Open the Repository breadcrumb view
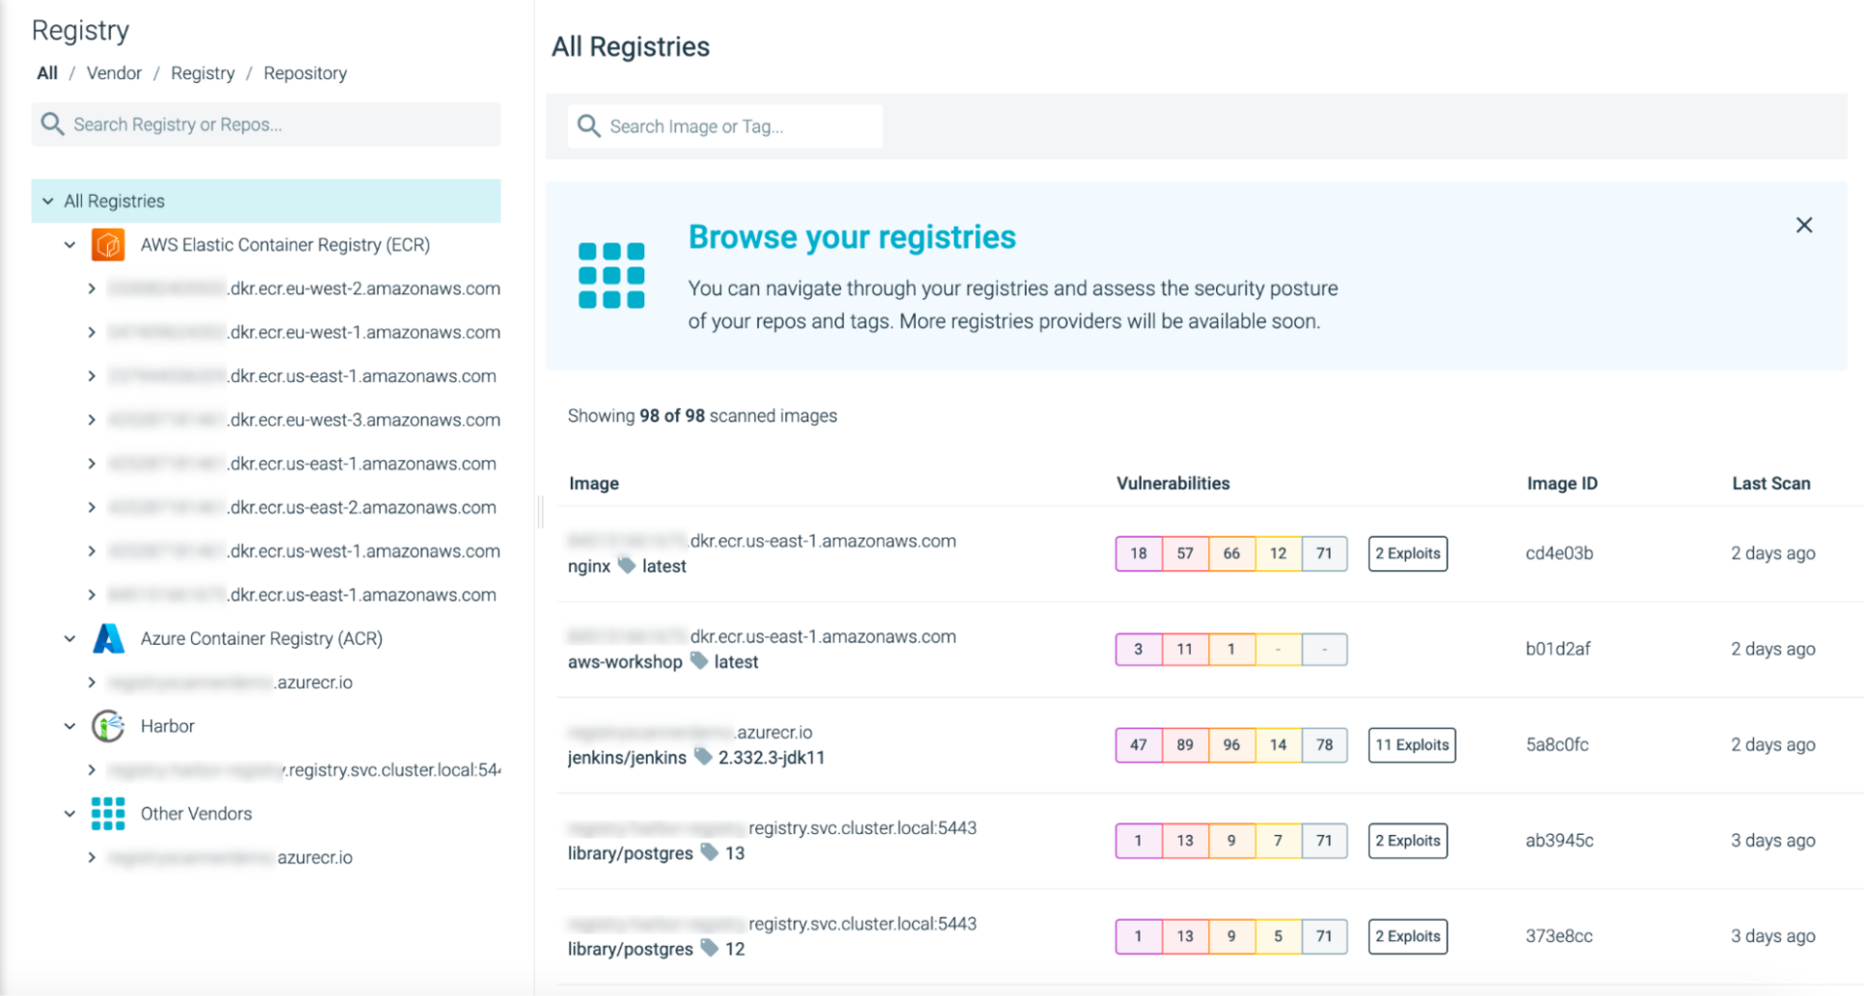 (304, 72)
